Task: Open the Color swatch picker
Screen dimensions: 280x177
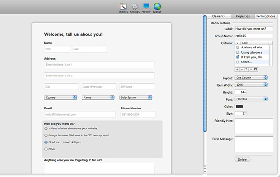Action: pyautogui.click(x=239, y=106)
